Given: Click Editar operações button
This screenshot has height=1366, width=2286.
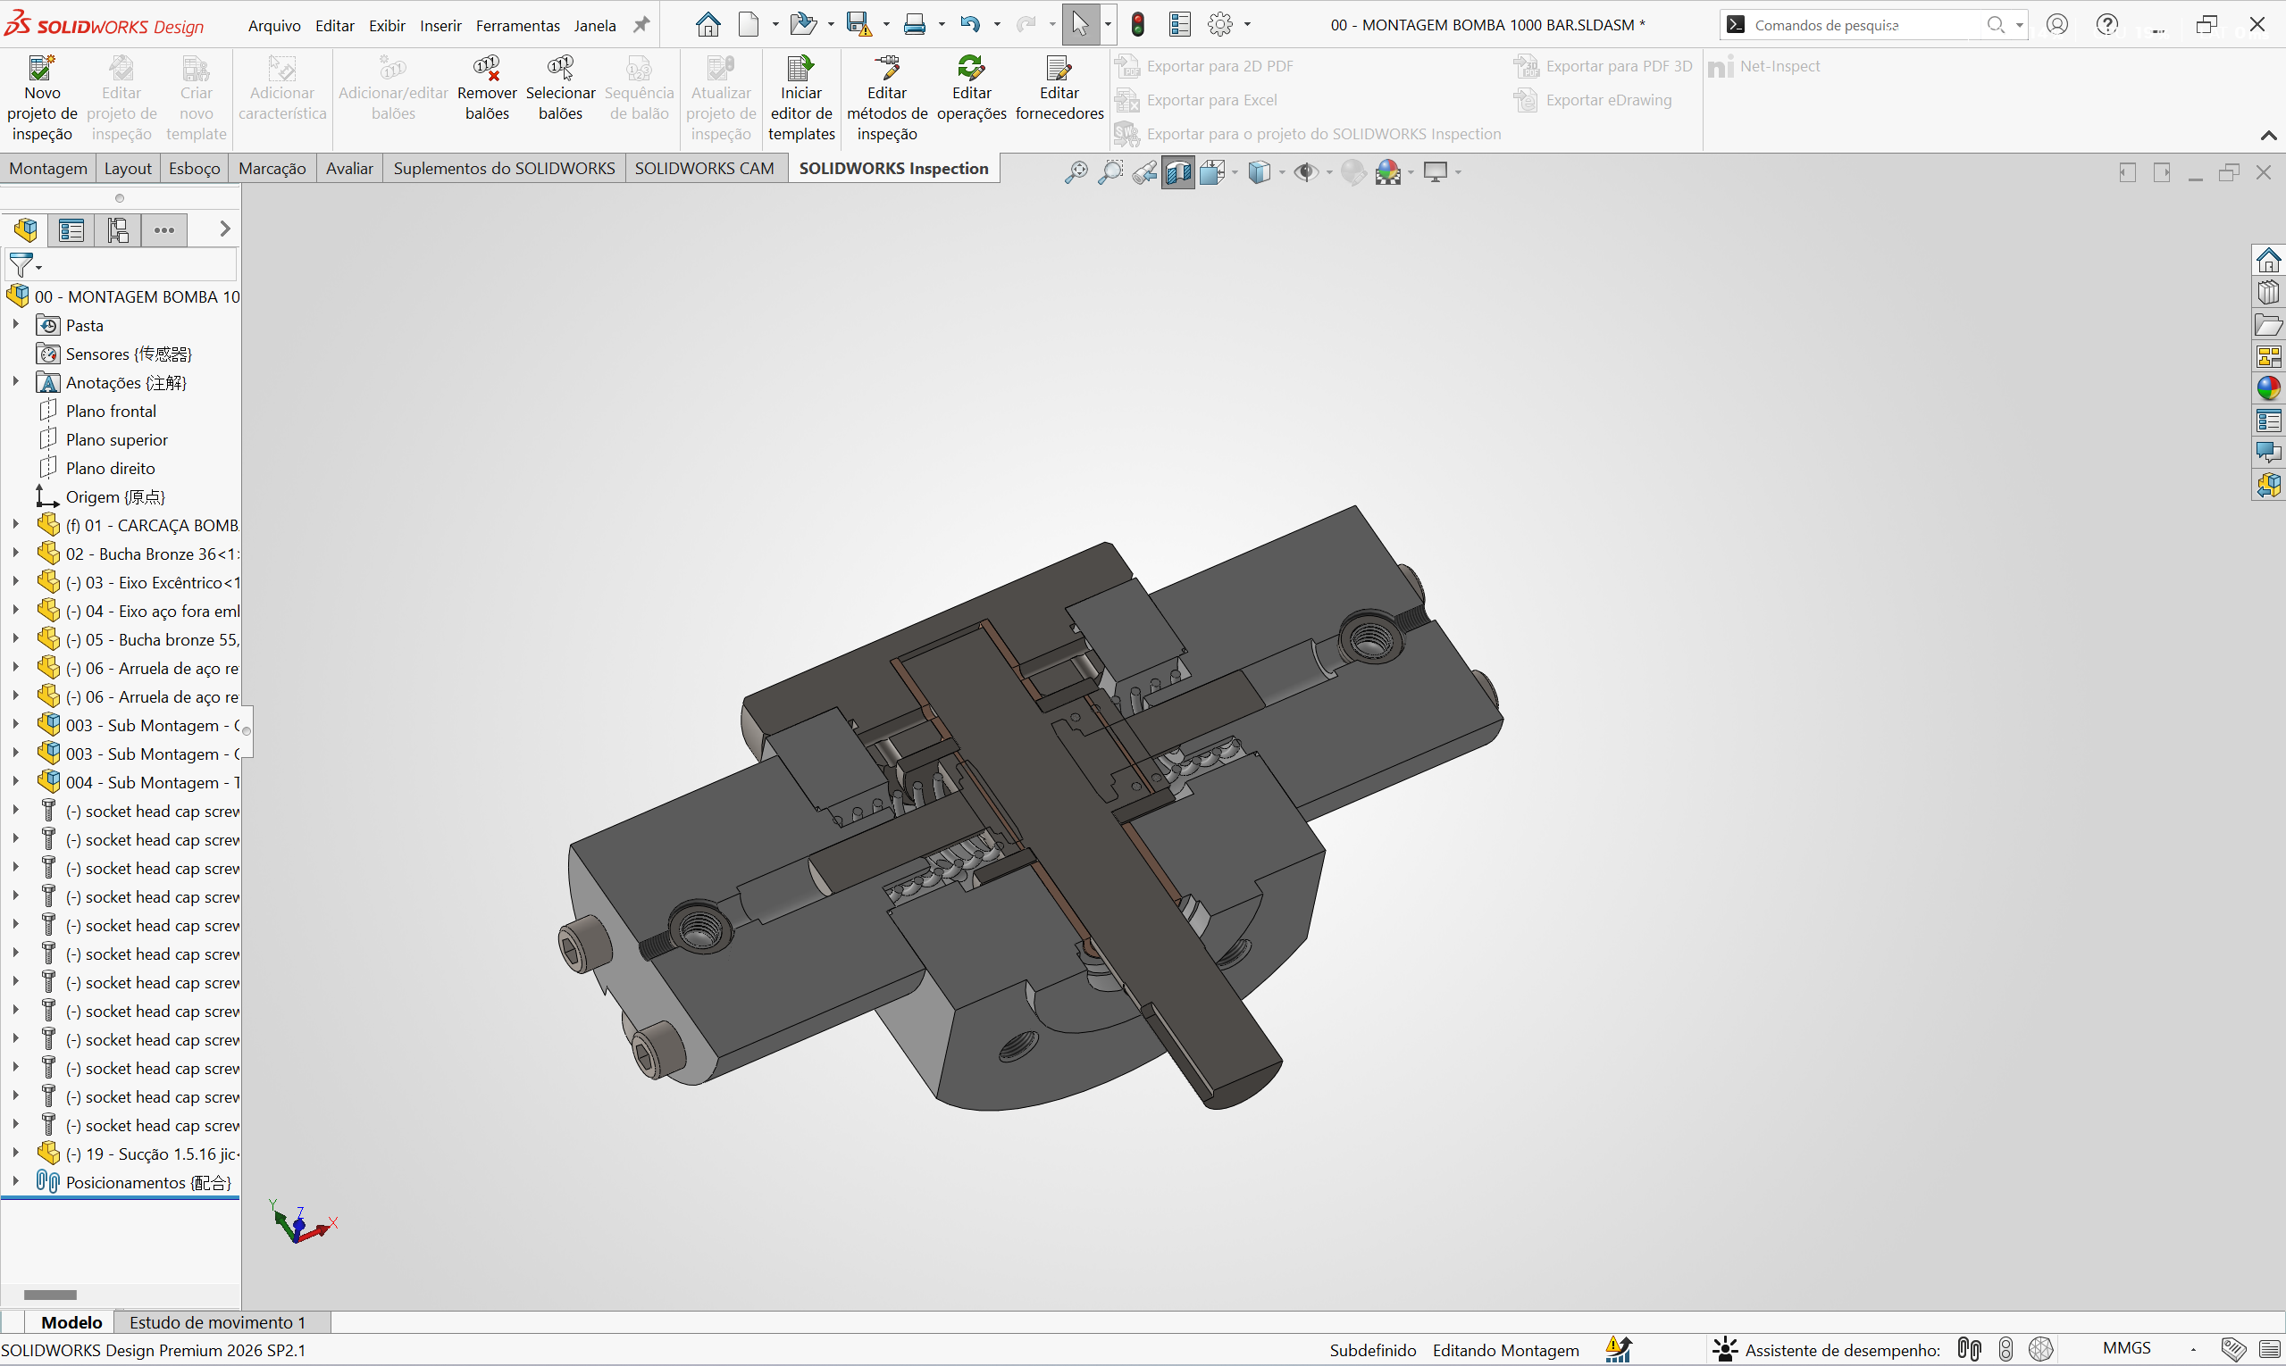Looking at the screenshot, I should point(972,88).
